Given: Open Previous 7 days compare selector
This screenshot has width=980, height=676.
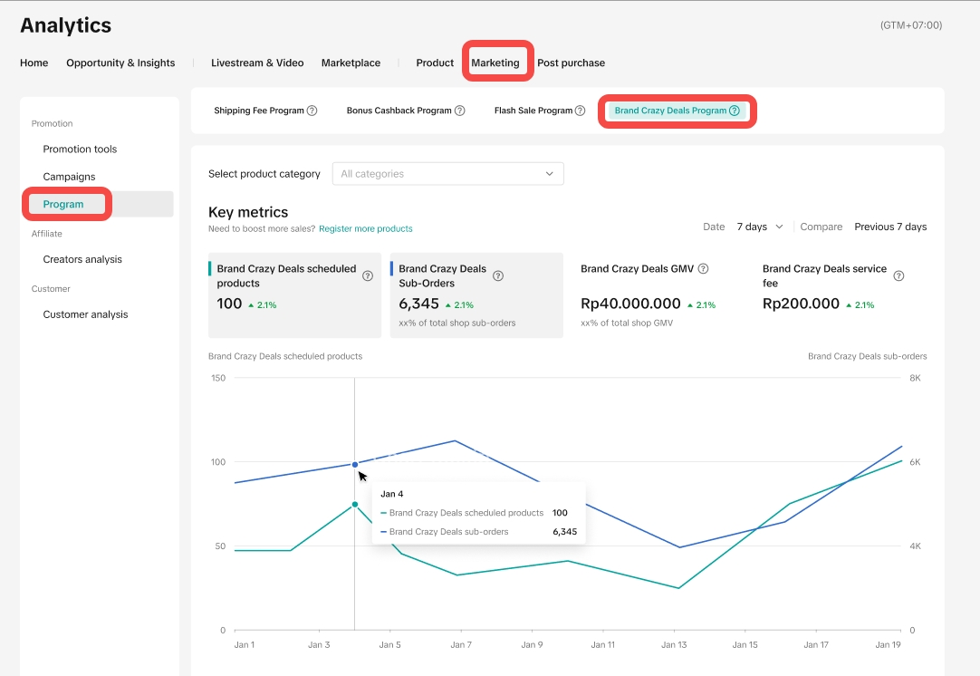Looking at the screenshot, I should [889, 227].
